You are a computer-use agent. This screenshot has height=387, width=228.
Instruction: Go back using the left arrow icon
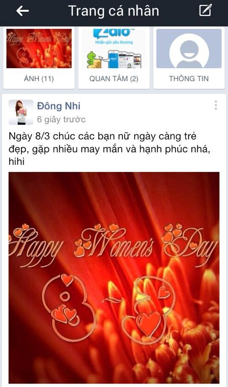tap(22, 11)
